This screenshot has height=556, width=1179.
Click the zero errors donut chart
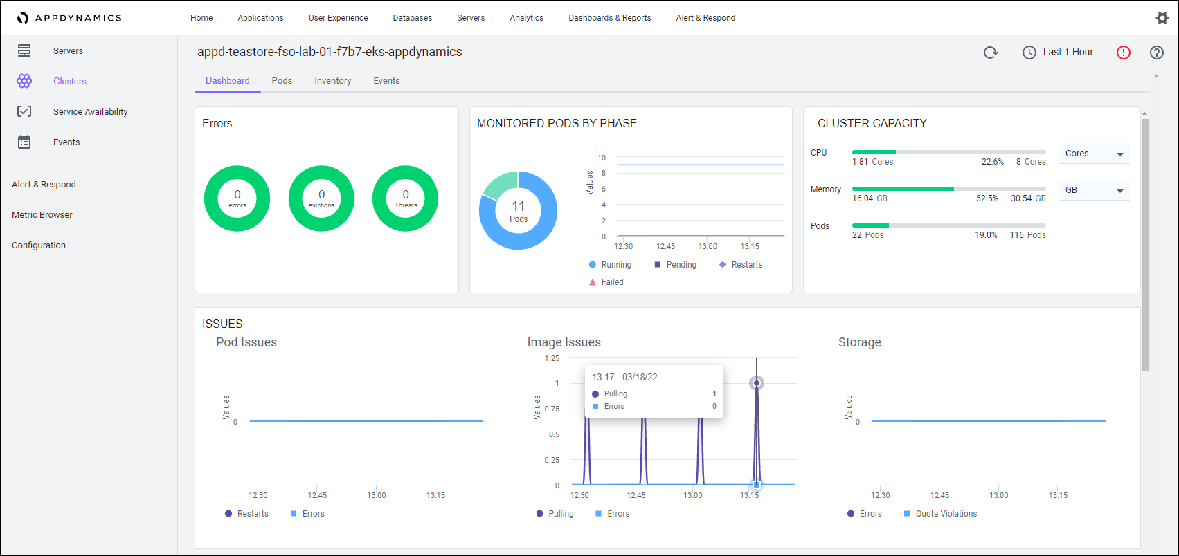(x=237, y=198)
